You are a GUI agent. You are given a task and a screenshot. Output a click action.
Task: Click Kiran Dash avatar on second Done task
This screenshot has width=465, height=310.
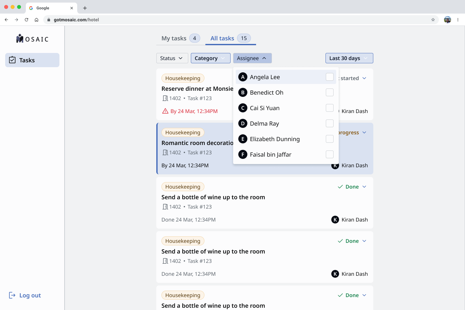[335, 274]
